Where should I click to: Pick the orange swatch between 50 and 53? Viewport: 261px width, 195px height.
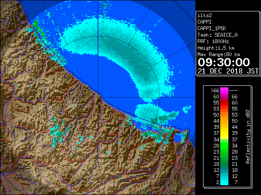[224, 115]
